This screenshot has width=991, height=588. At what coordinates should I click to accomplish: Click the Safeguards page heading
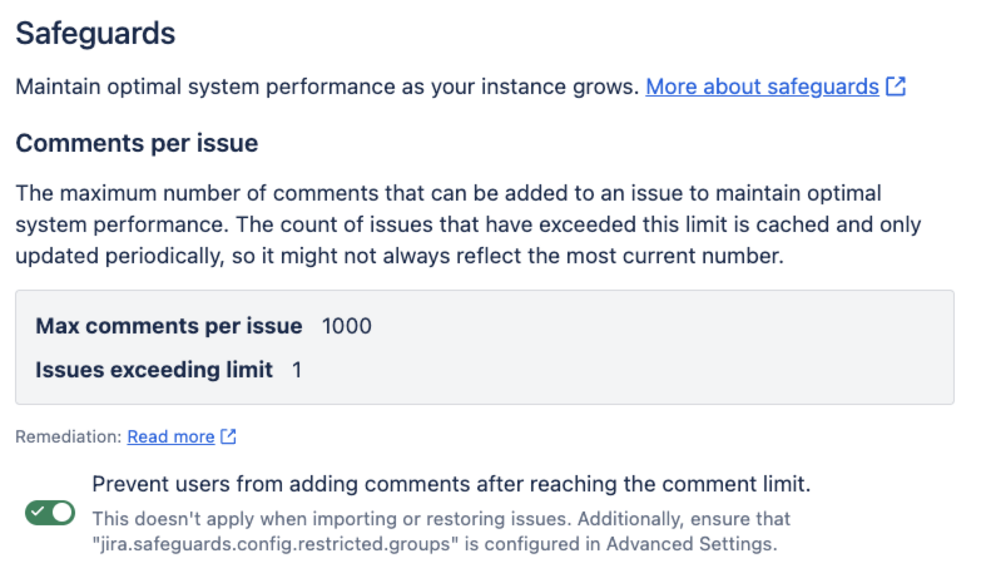95,33
